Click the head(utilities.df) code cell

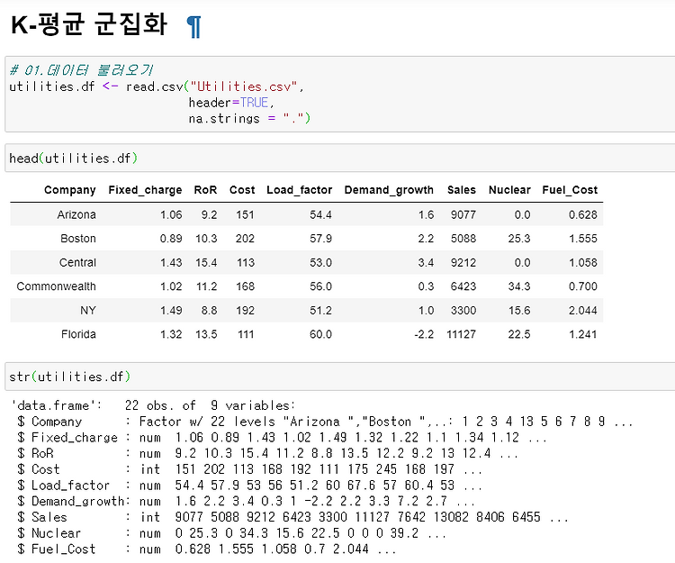(x=339, y=158)
